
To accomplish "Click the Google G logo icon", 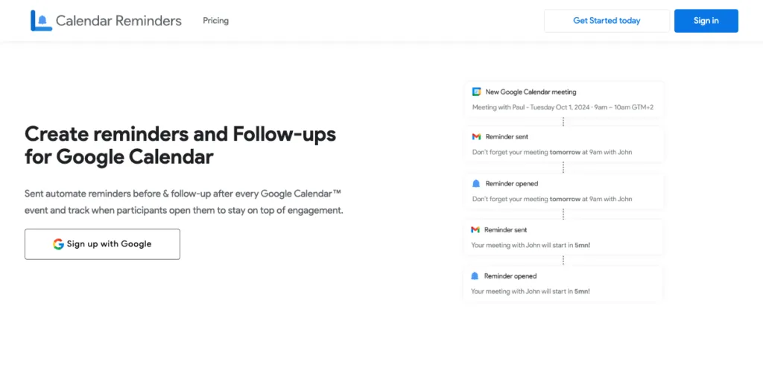I will point(58,244).
